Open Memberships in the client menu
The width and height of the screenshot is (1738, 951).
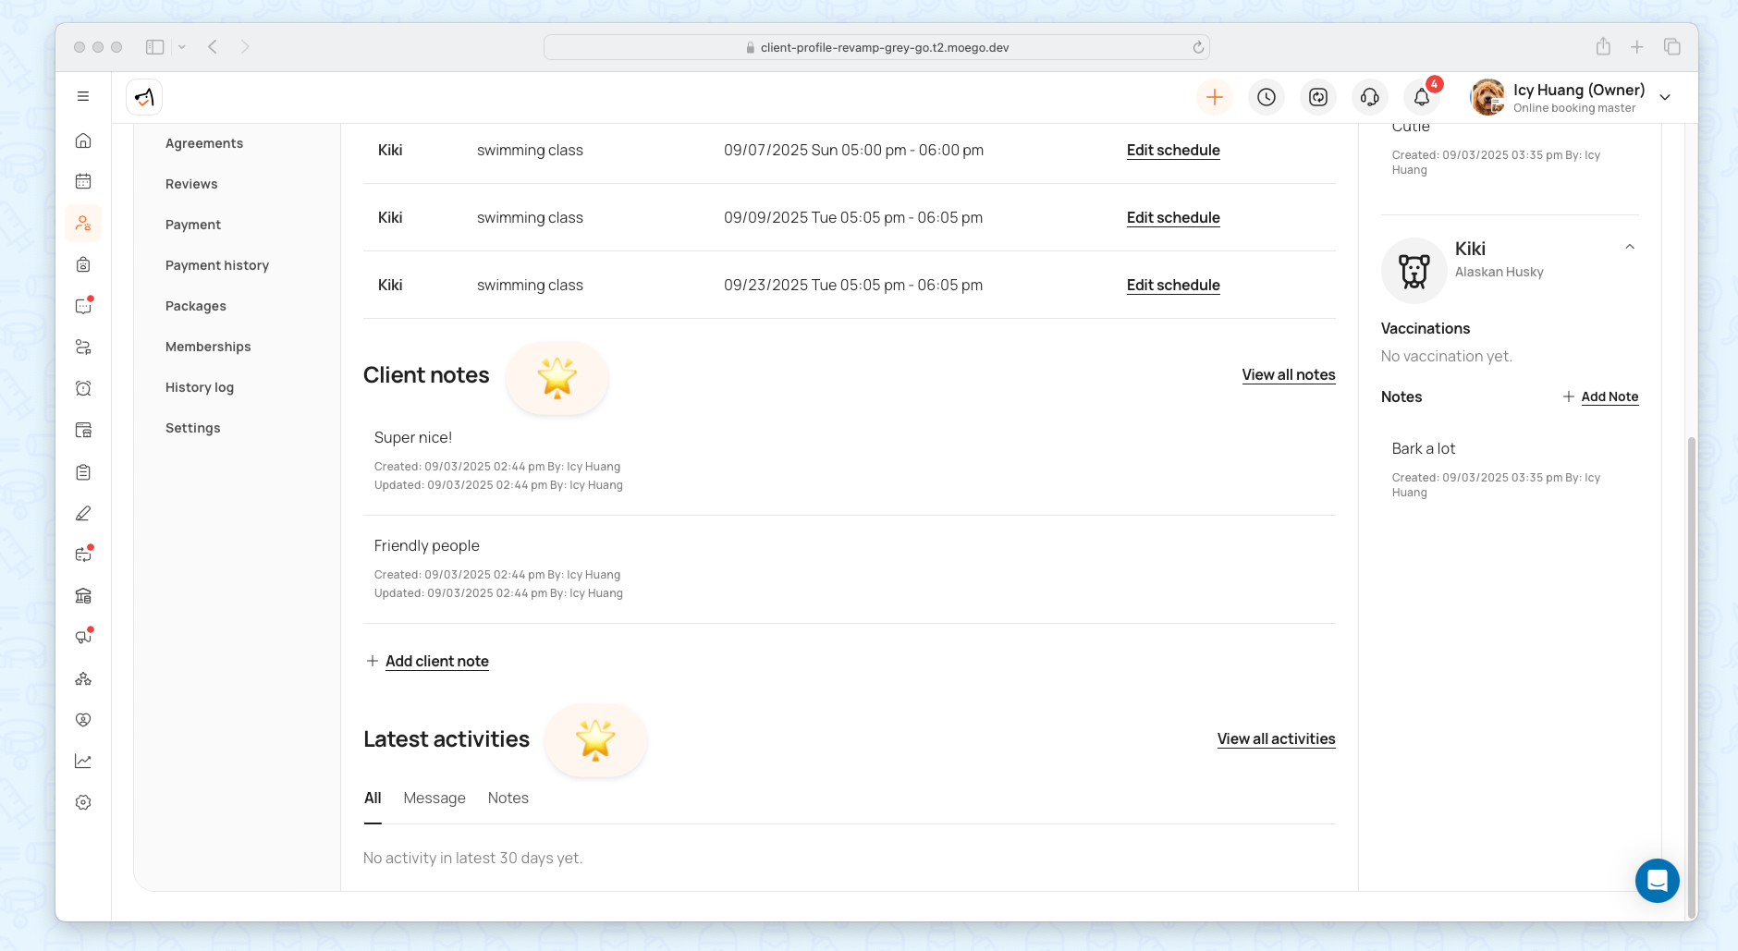click(x=208, y=347)
